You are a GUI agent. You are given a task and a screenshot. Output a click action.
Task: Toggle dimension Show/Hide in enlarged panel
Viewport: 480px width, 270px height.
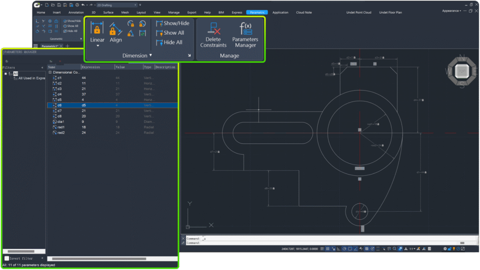point(172,23)
